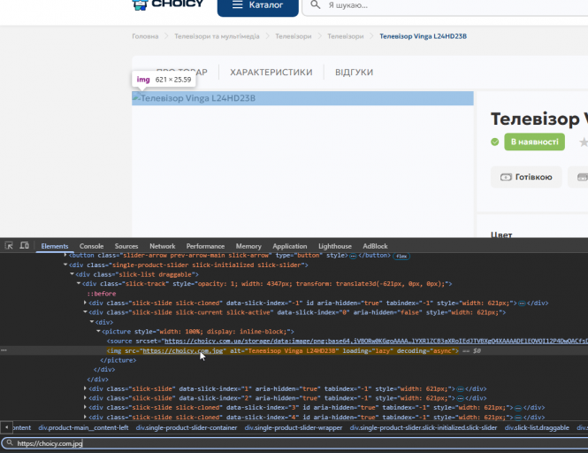Open the Console tab in DevTools

coord(91,246)
